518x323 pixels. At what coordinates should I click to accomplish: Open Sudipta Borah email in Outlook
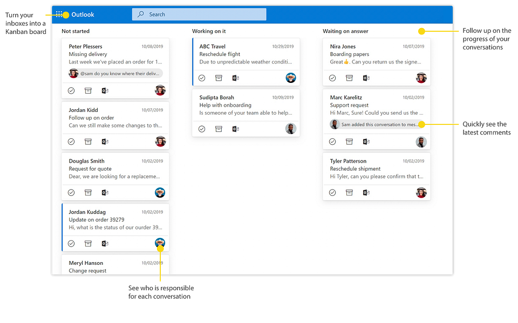(236, 129)
